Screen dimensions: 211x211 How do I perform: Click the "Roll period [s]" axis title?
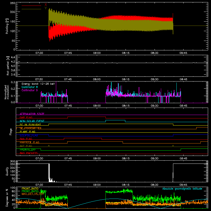(x=8, y=66)
